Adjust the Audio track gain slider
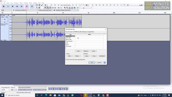This screenshot has height=97, width=172. tap(5, 19)
